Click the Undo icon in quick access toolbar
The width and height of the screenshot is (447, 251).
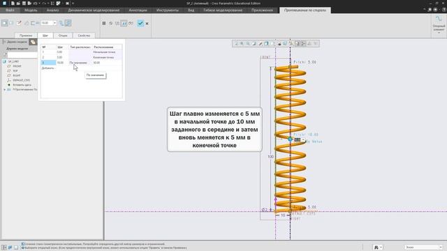[x=35, y=3]
